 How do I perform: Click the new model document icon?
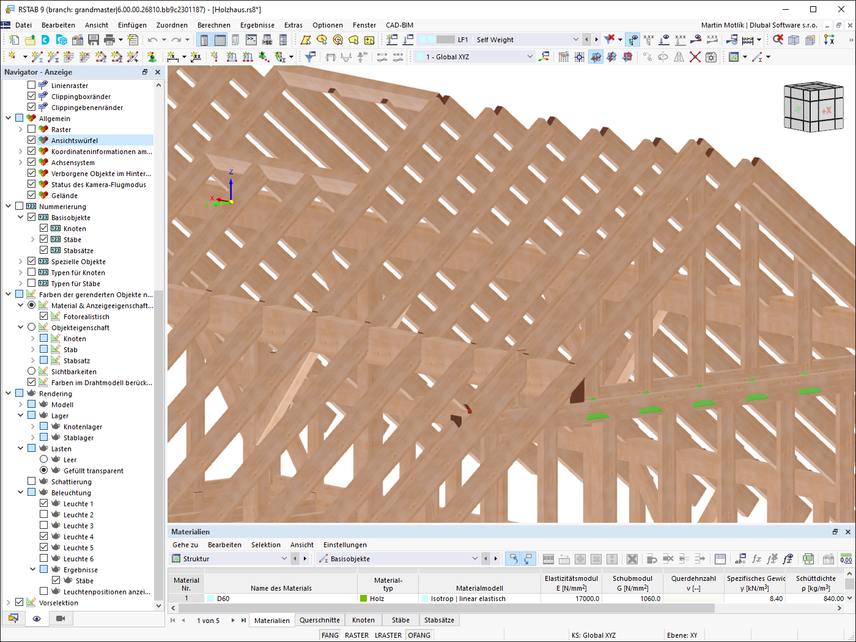coord(14,40)
